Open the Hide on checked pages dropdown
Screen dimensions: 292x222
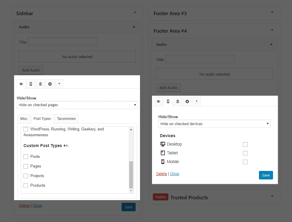77,105
